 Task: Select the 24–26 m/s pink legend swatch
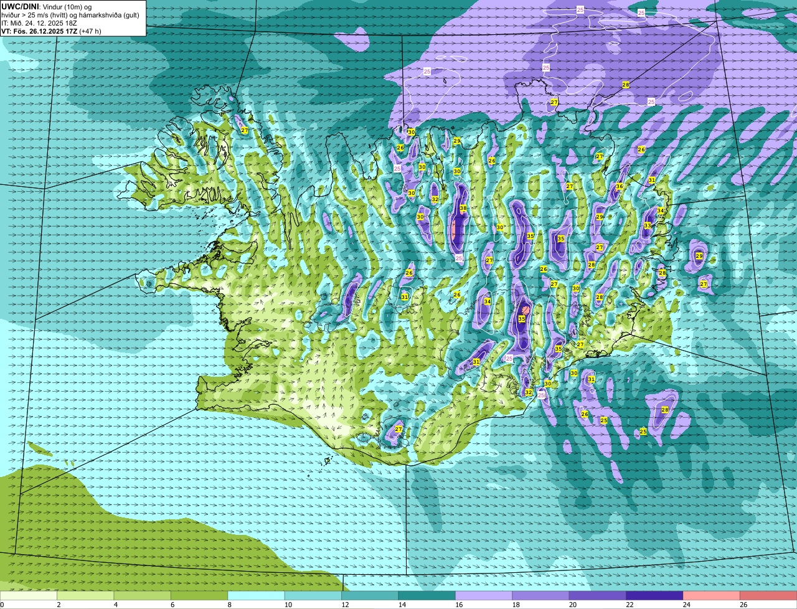[712, 596]
